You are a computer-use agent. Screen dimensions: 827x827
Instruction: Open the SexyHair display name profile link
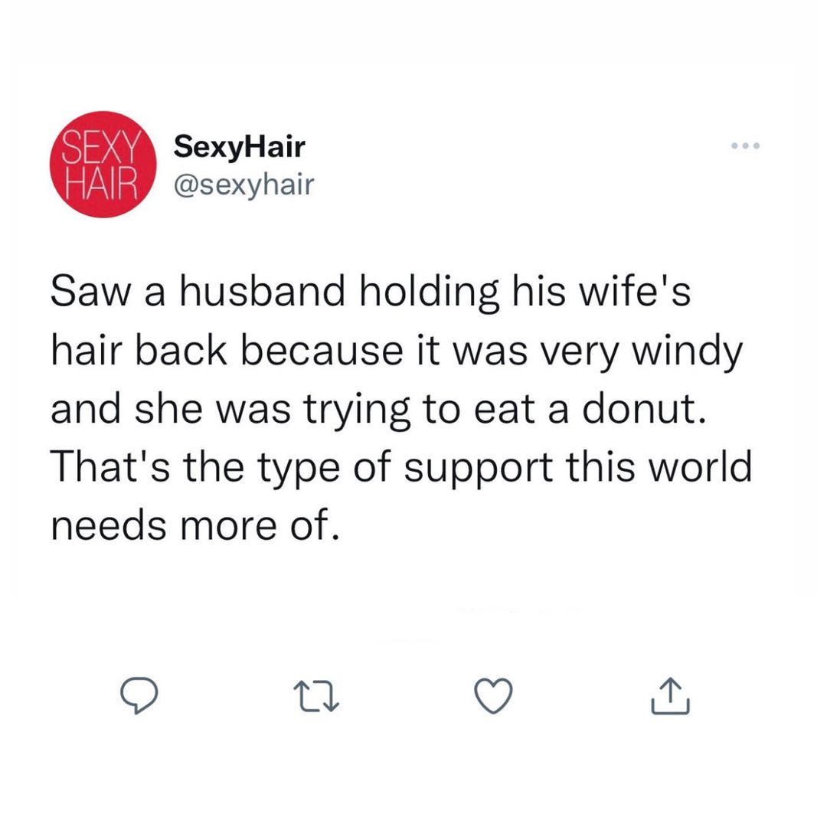[x=239, y=145]
